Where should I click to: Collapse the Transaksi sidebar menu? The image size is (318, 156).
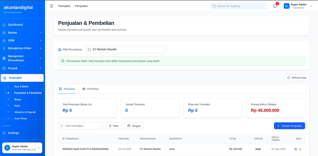coord(22,78)
